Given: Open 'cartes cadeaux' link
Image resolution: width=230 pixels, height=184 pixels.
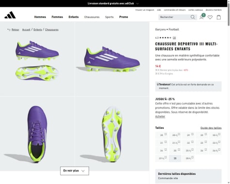Looking at the screenshot, I should coord(196,10).
